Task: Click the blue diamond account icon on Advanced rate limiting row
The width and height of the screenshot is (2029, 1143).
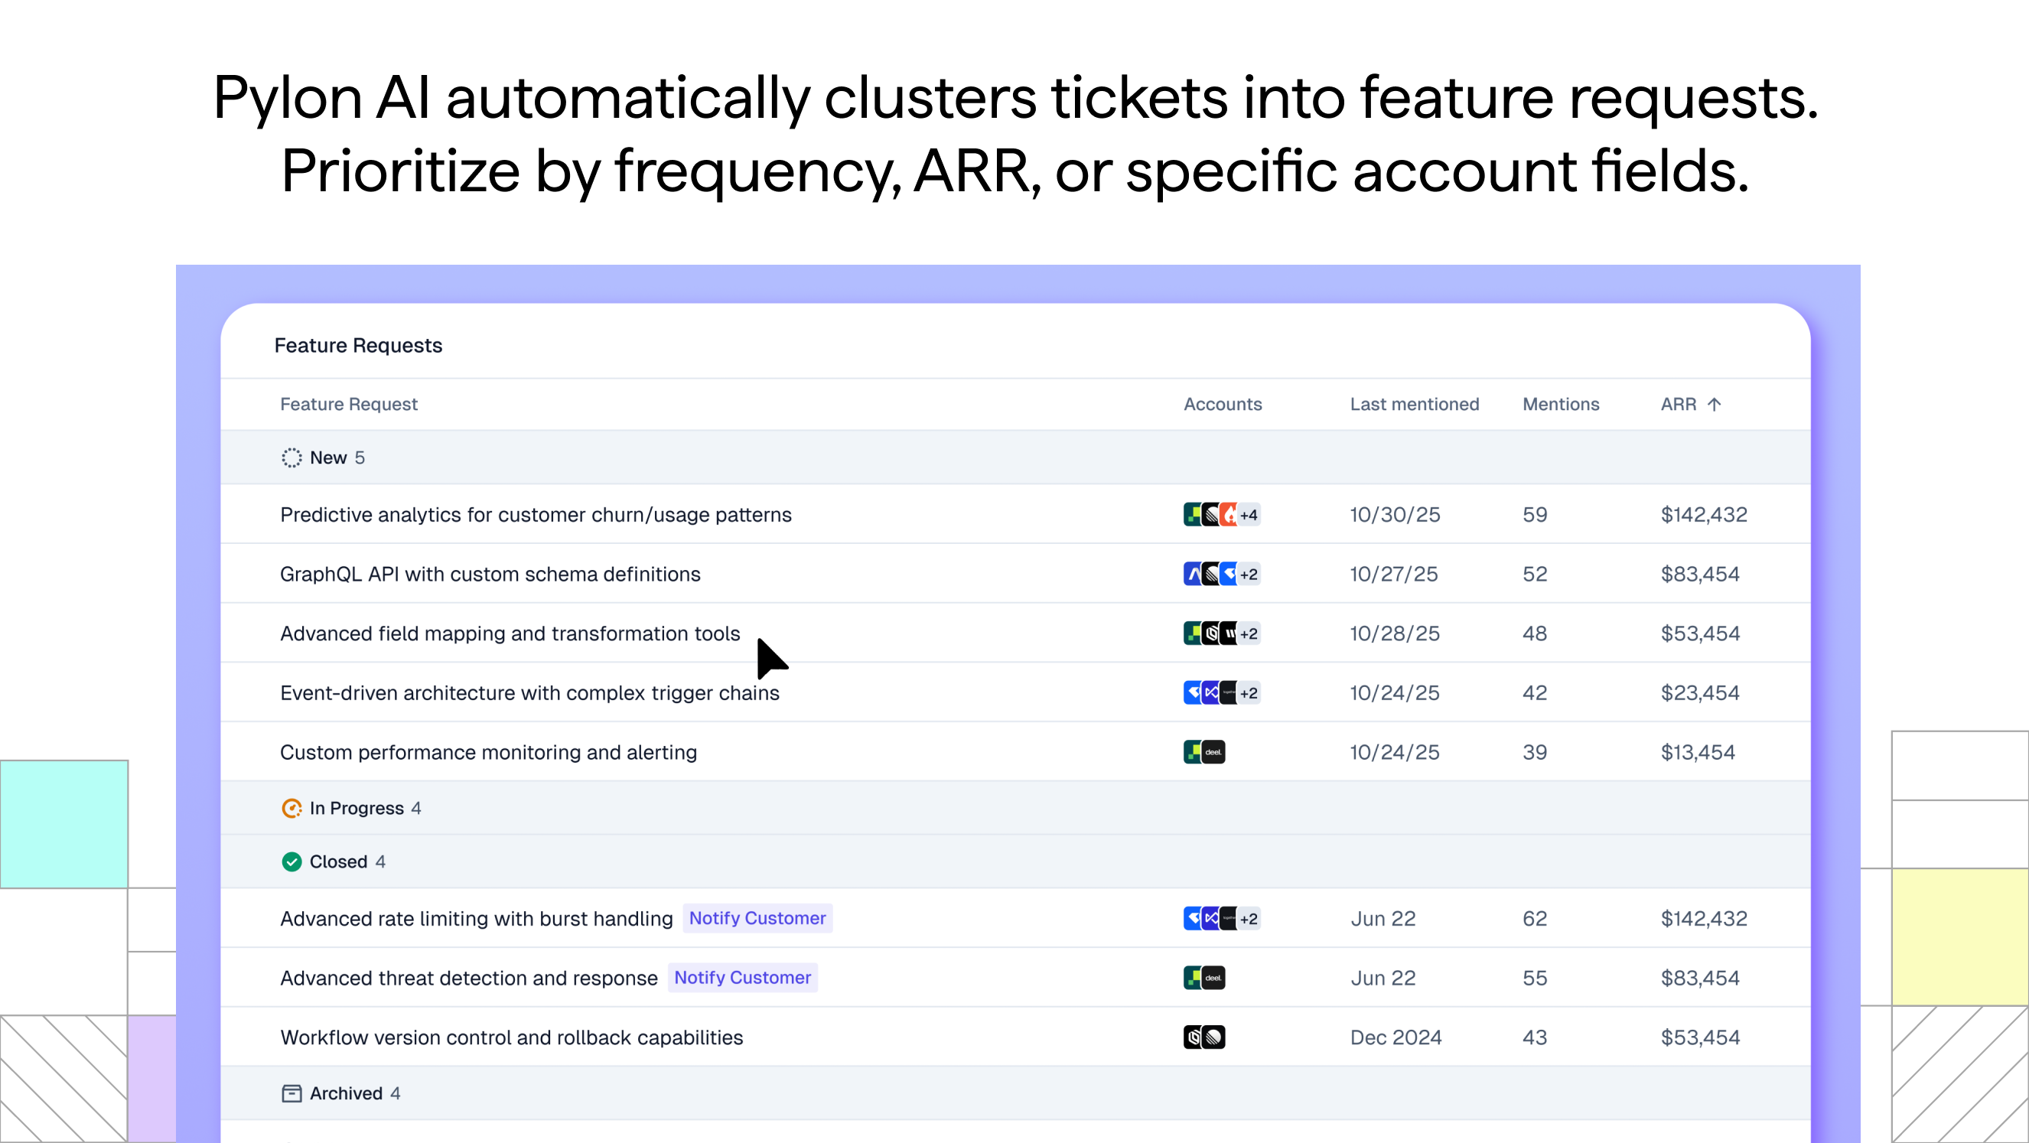Action: tap(1193, 919)
